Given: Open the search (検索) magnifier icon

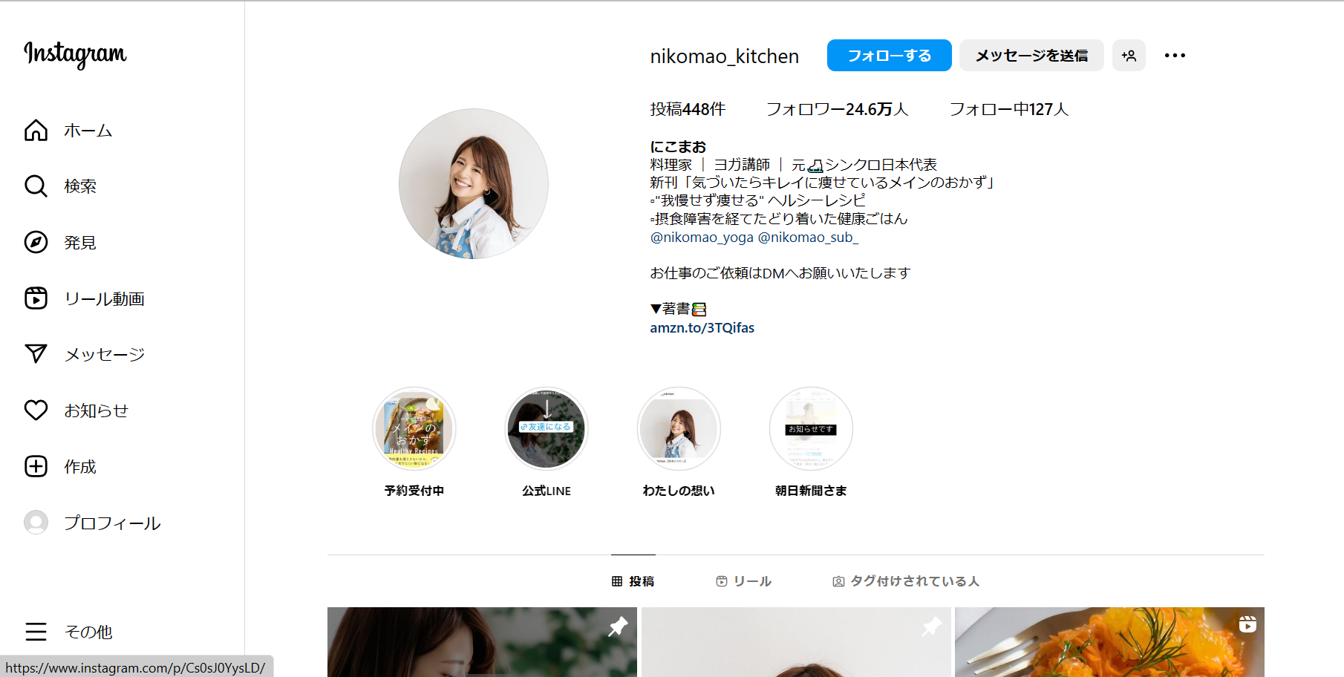Looking at the screenshot, I should click(x=36, y=186).
